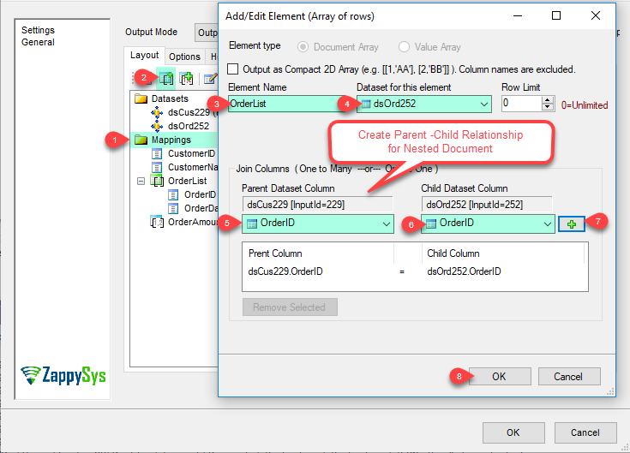Select the dsCus229 dataset node
630x453 pixels.
[184, 112]
